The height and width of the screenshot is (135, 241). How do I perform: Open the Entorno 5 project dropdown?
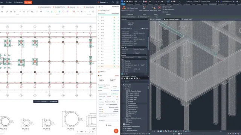[103, 2]
